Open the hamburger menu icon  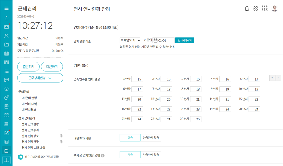(6, 8)
